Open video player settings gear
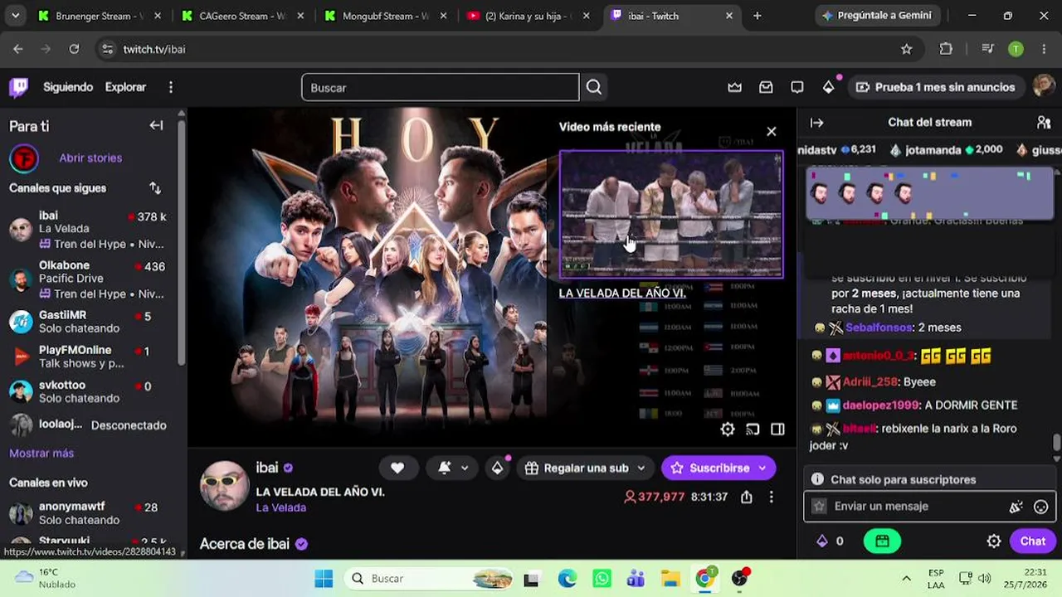The image size is (1062, 597). [x=728, y=429]
